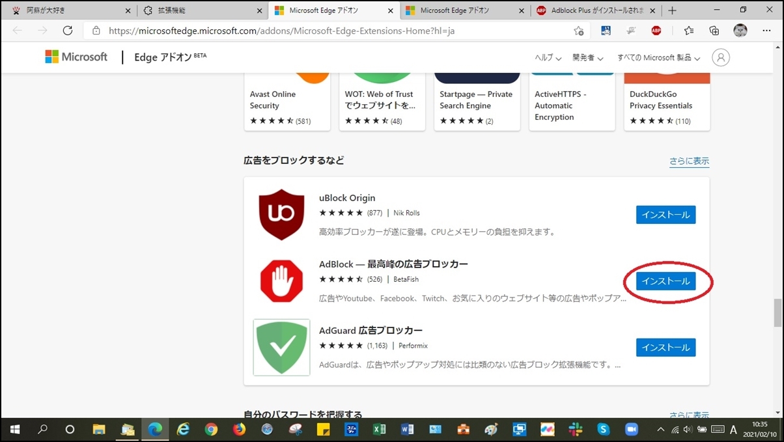The image size is (784, 442).
Task: Open the browser profile picture
Action: pos(740,31)
